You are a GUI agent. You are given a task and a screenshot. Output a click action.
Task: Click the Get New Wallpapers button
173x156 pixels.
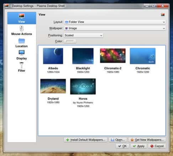point(147,140)
